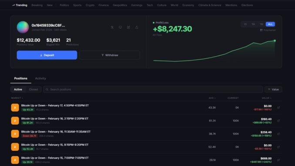Viewport: 295px width, 166px height.
Task: Sort by AVG column header
Action: coord(212,98)
